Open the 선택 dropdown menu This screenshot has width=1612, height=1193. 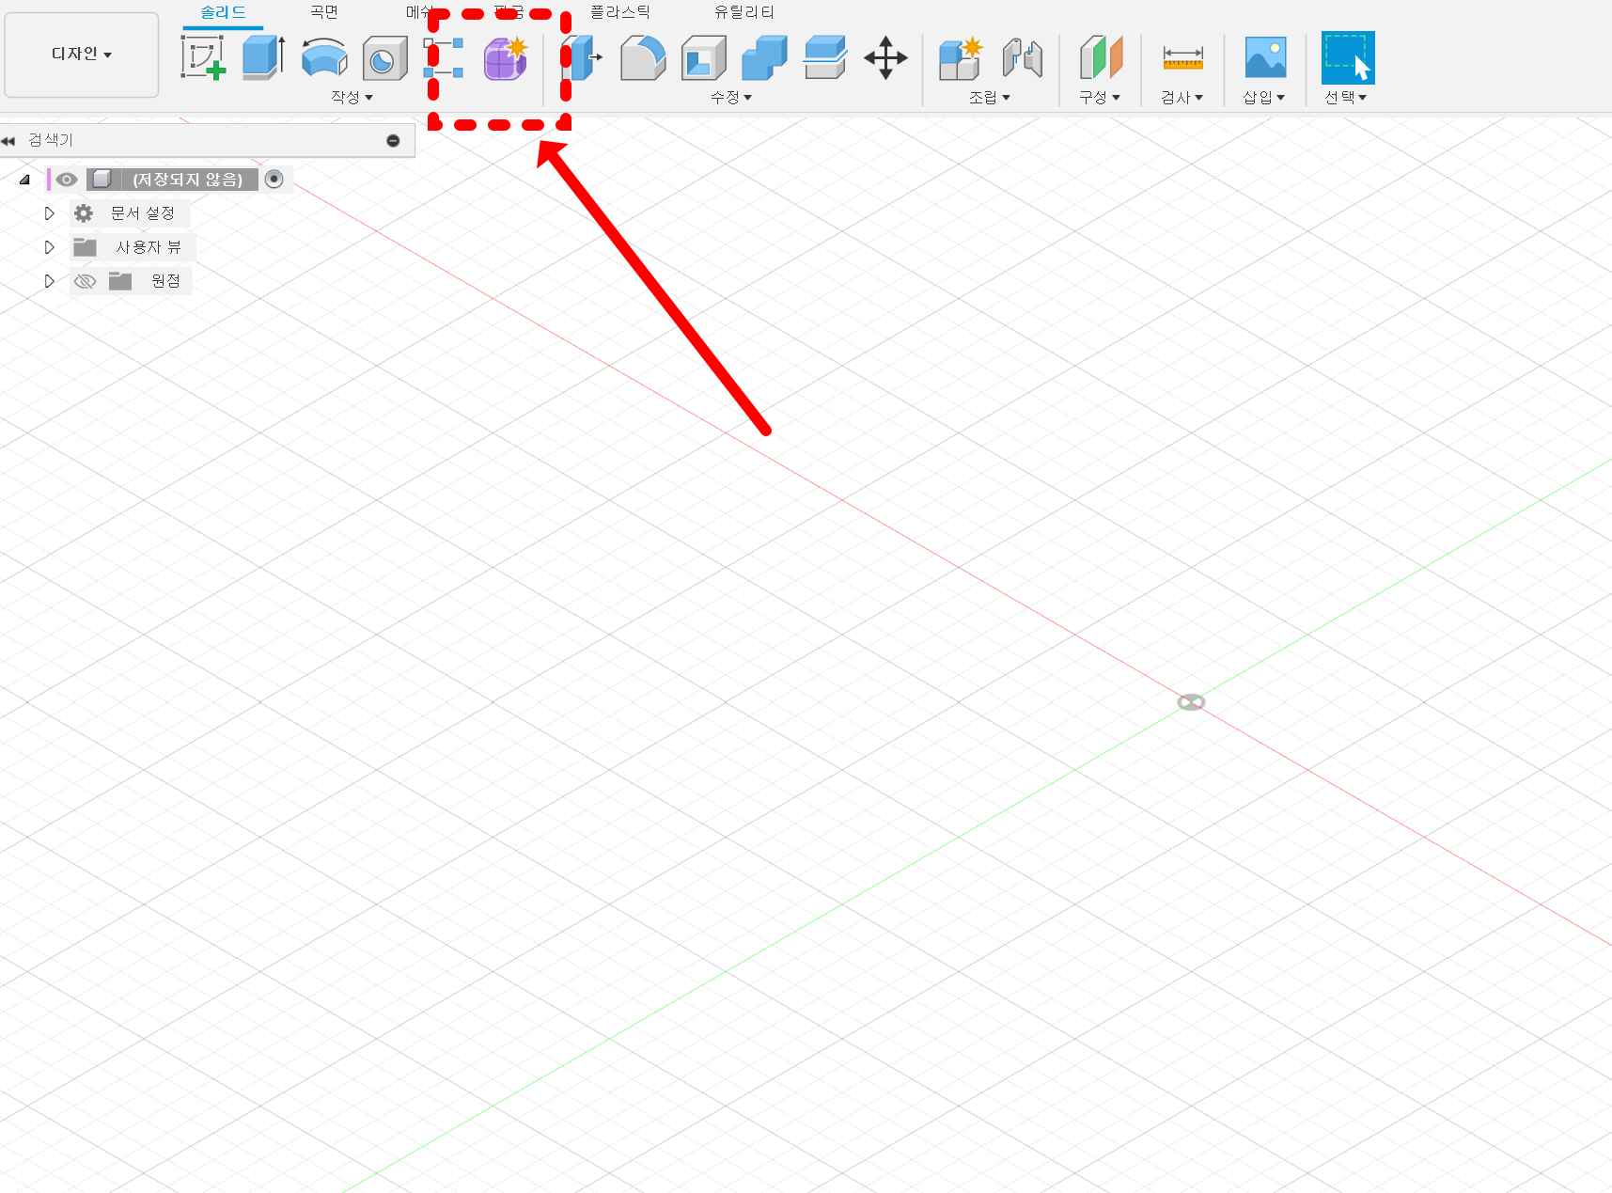(x=1346, y=97)
